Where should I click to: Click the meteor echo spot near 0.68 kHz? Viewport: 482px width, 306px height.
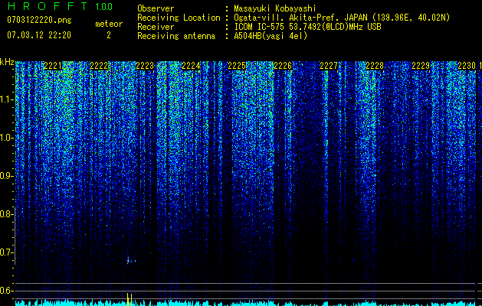click(130, 261)
